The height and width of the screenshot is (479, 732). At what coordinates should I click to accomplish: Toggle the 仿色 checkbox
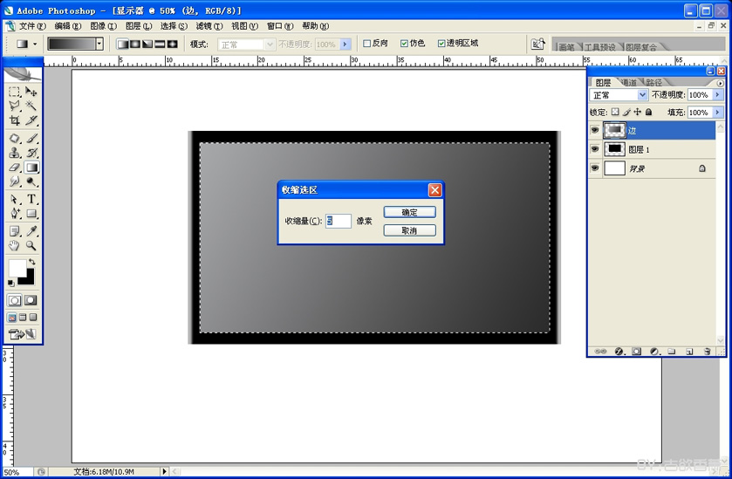pos(404,44)
